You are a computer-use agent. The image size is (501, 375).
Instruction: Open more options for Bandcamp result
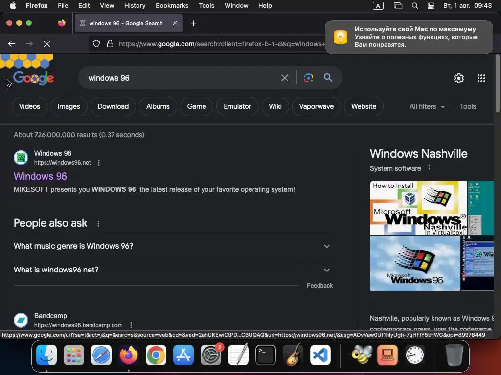(x=131, y=325)
